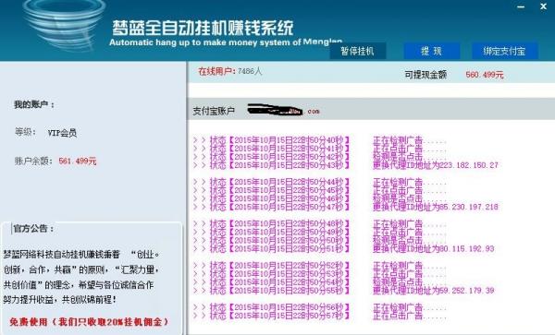This screenshot has width=555, height=335.
Task: Select the 在线用户 online users count
Action: (x=230, y=71)
